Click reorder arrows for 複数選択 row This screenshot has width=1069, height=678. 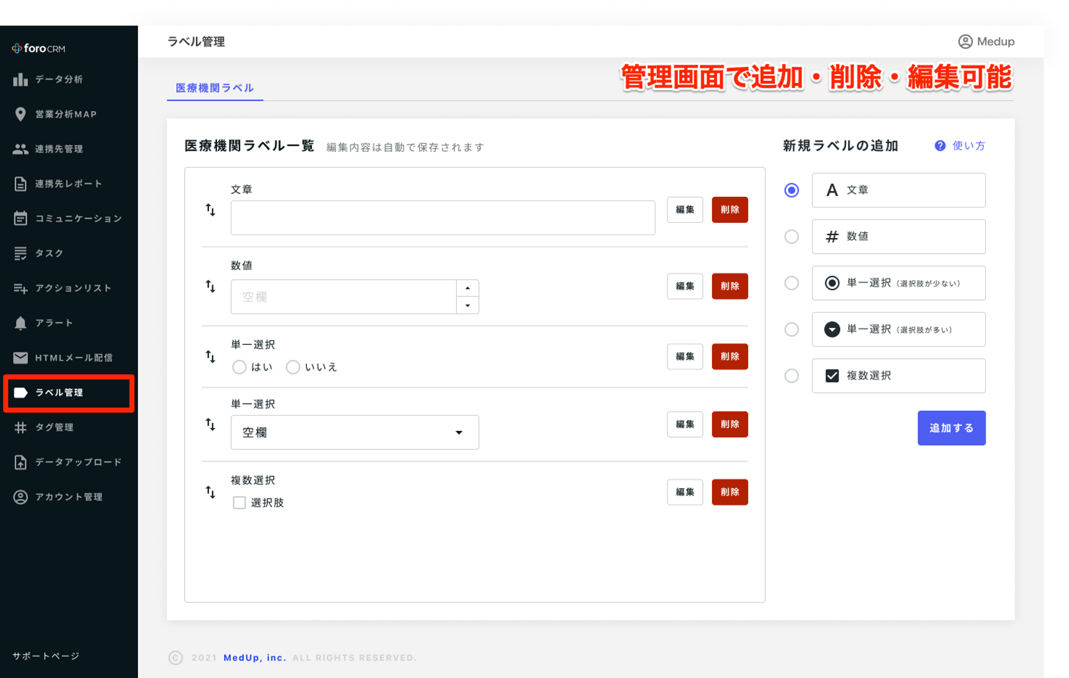211,491
